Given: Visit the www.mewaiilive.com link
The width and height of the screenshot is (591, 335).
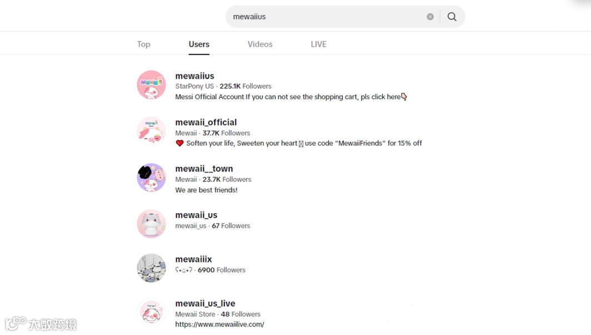Looking at the screenshot, I should pyautogui.click(x=219, y=324).
